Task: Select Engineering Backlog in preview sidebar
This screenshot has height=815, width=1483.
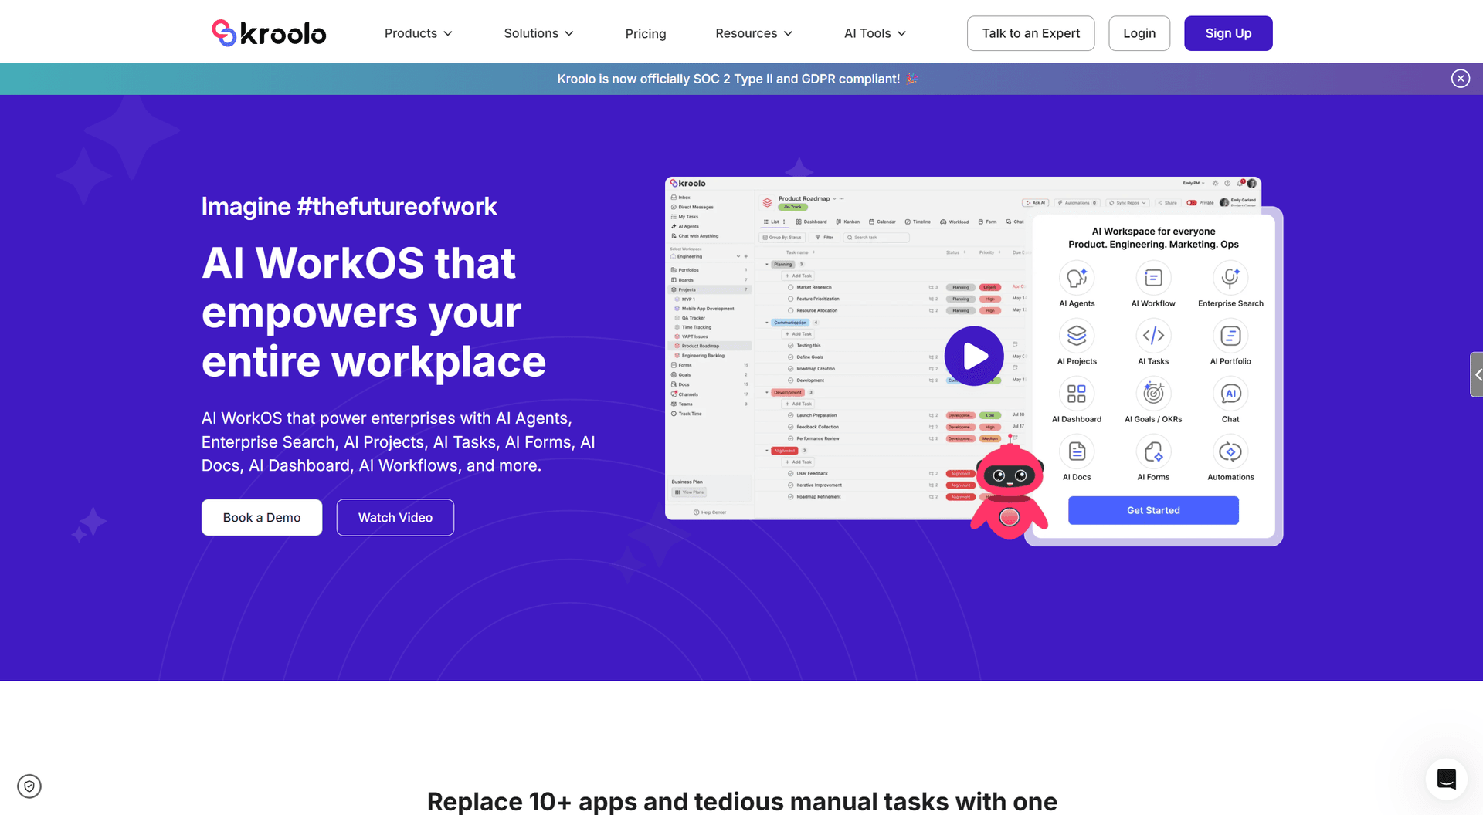Action: [700, 356]
